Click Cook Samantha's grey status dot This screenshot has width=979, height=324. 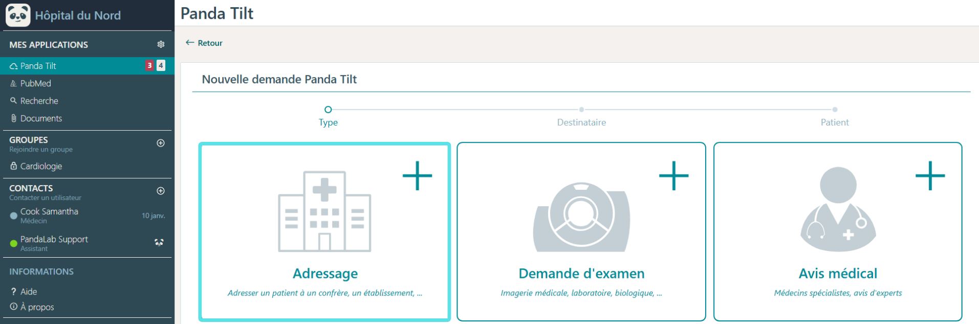tap(14, 216)
